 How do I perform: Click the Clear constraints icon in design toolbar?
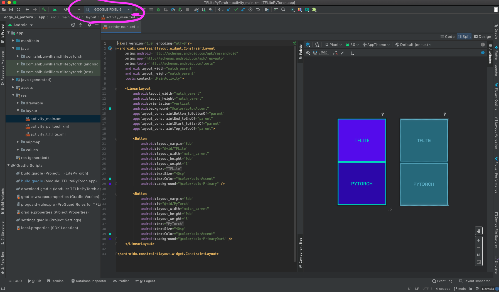point(335,53)
